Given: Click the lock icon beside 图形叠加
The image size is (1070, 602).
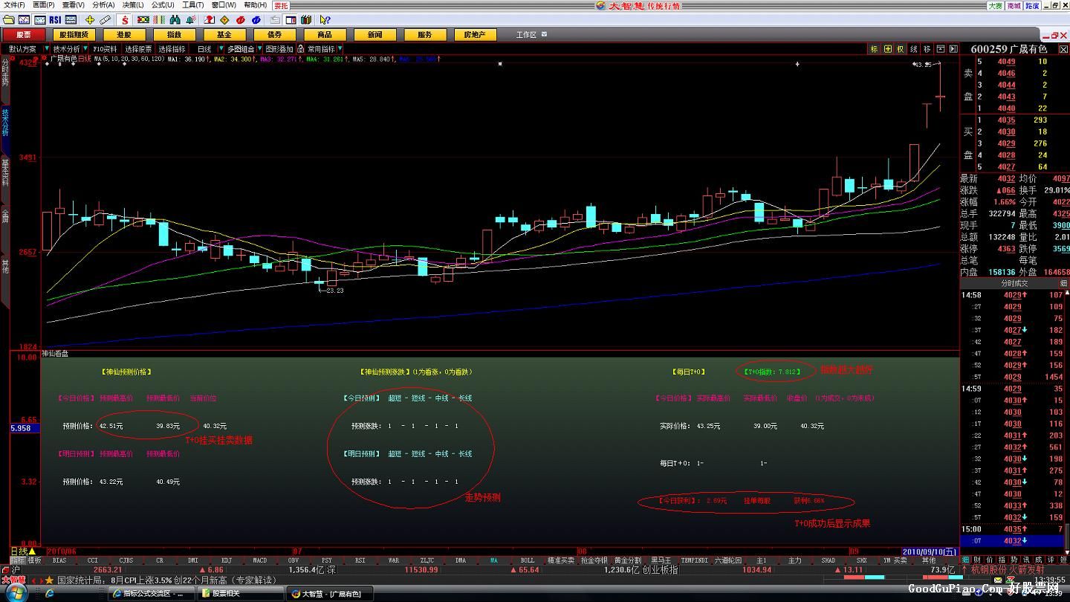Looking at the screenshot, I should coord(300,49).
